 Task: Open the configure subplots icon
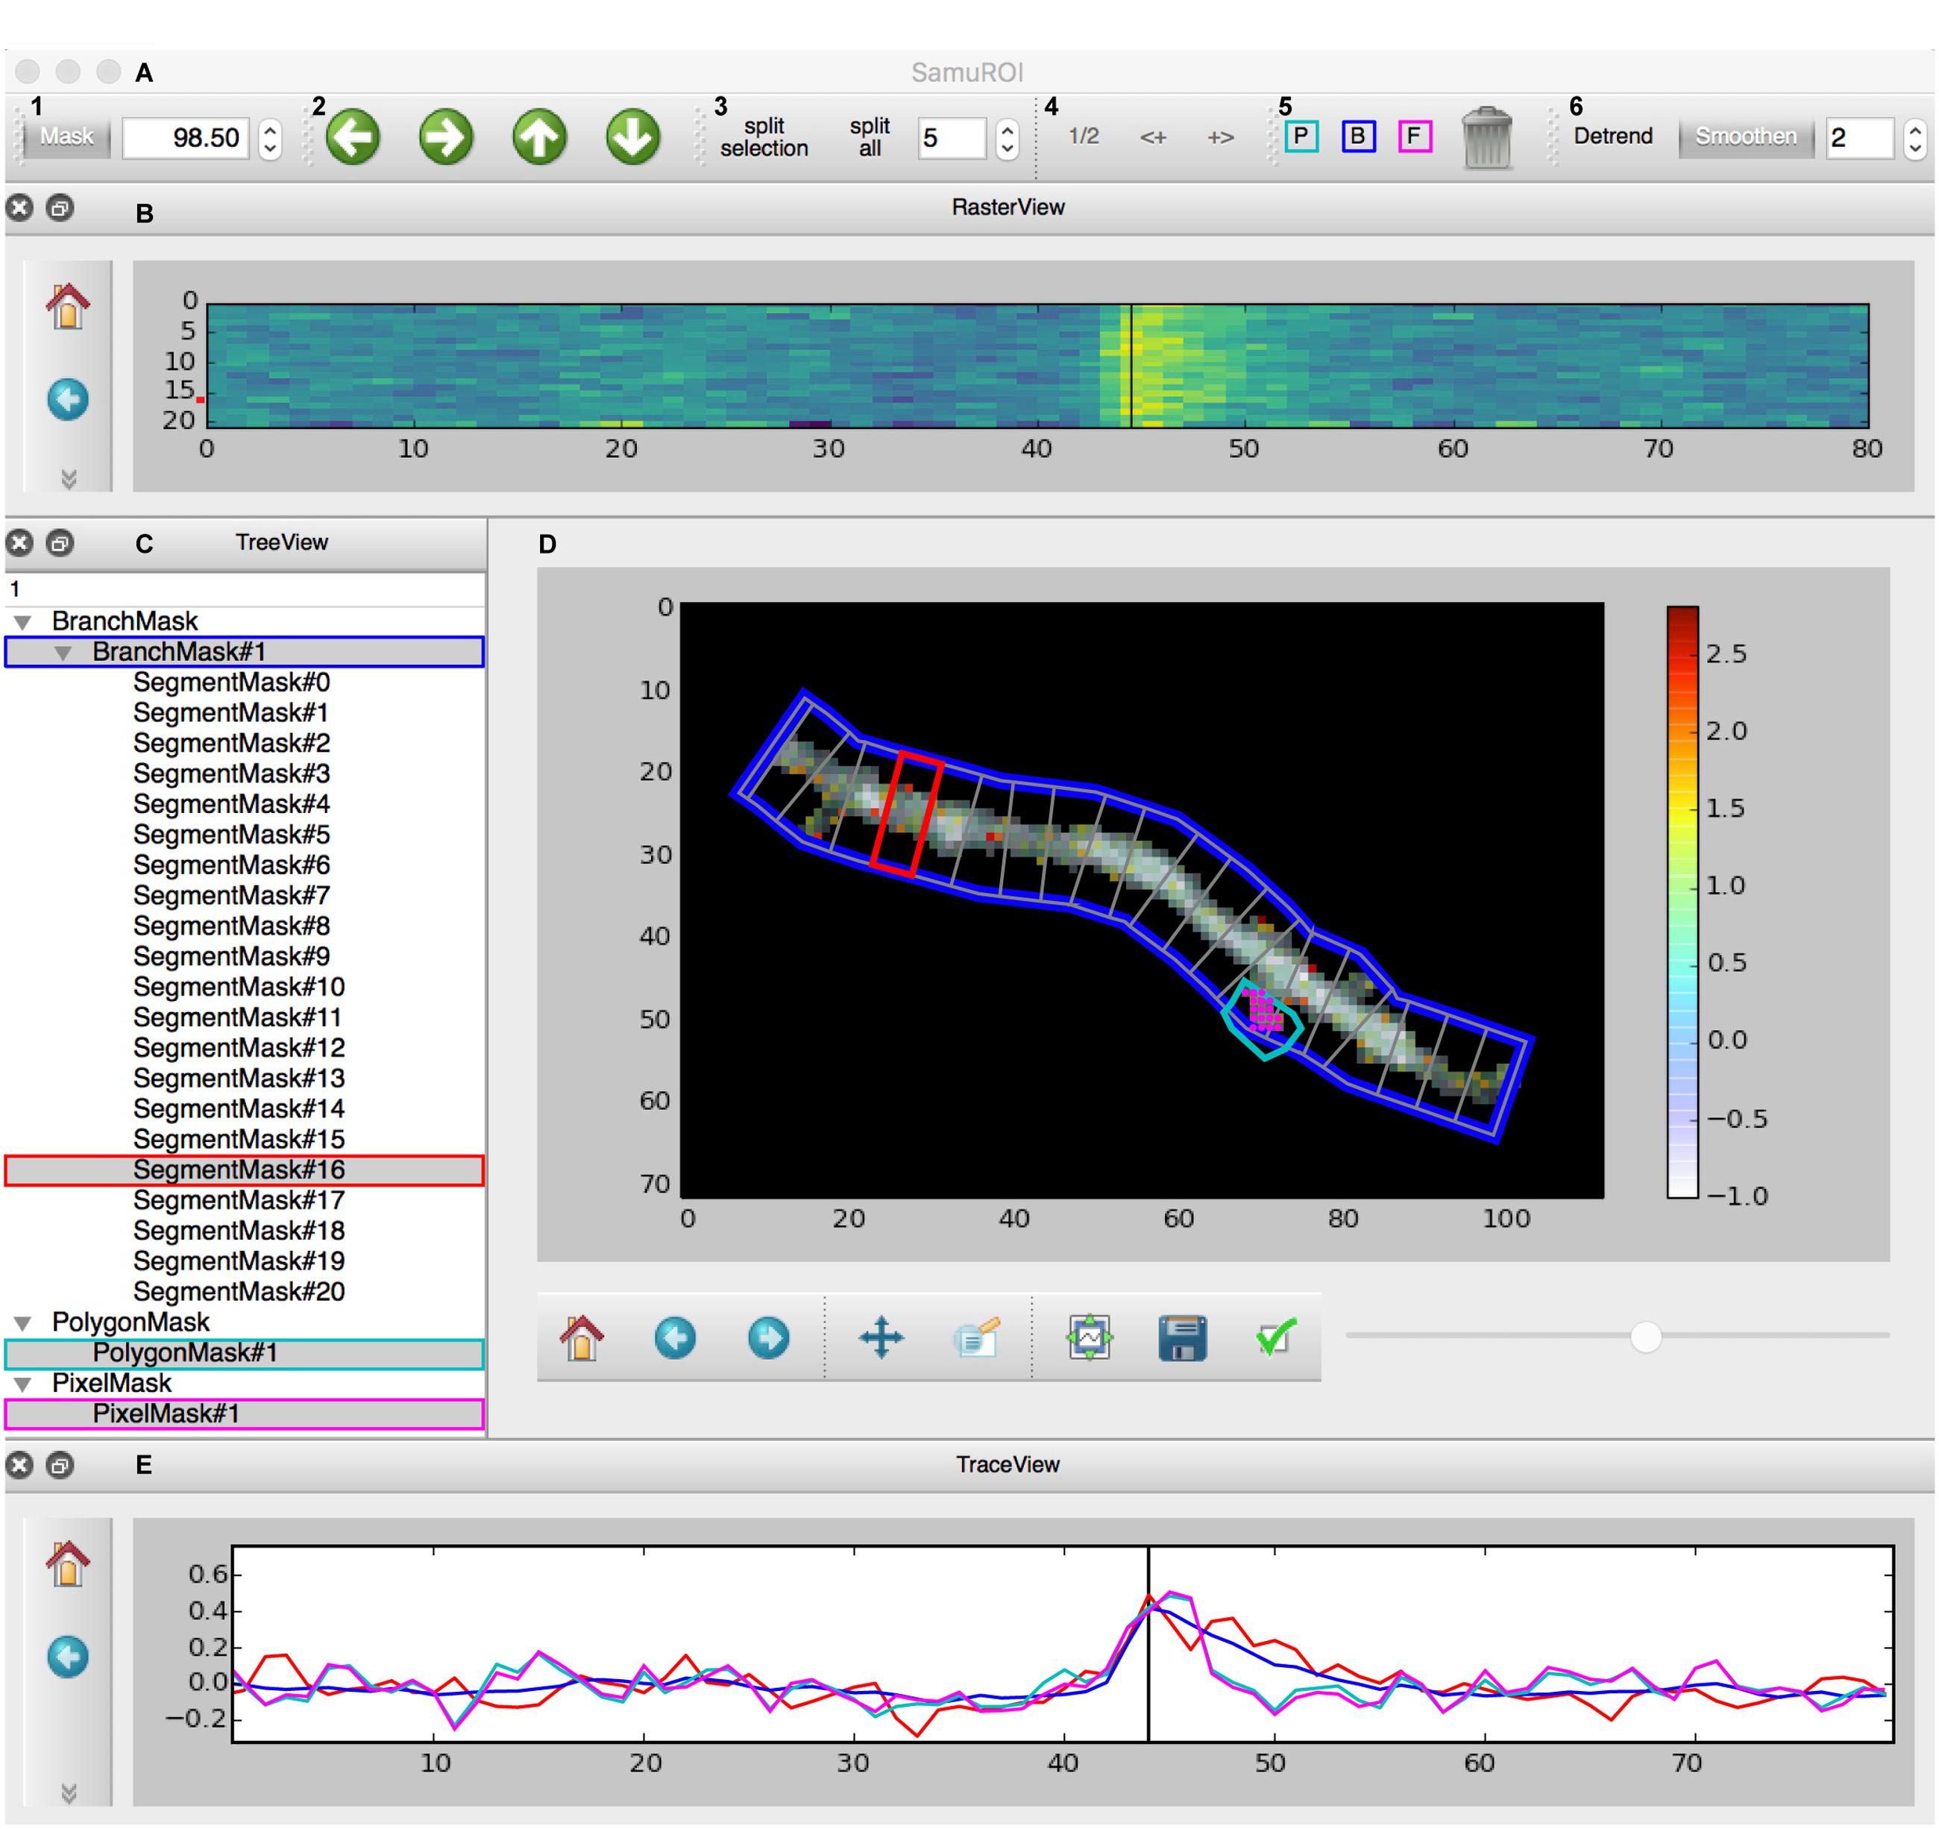click(x=1090, y=1337)
